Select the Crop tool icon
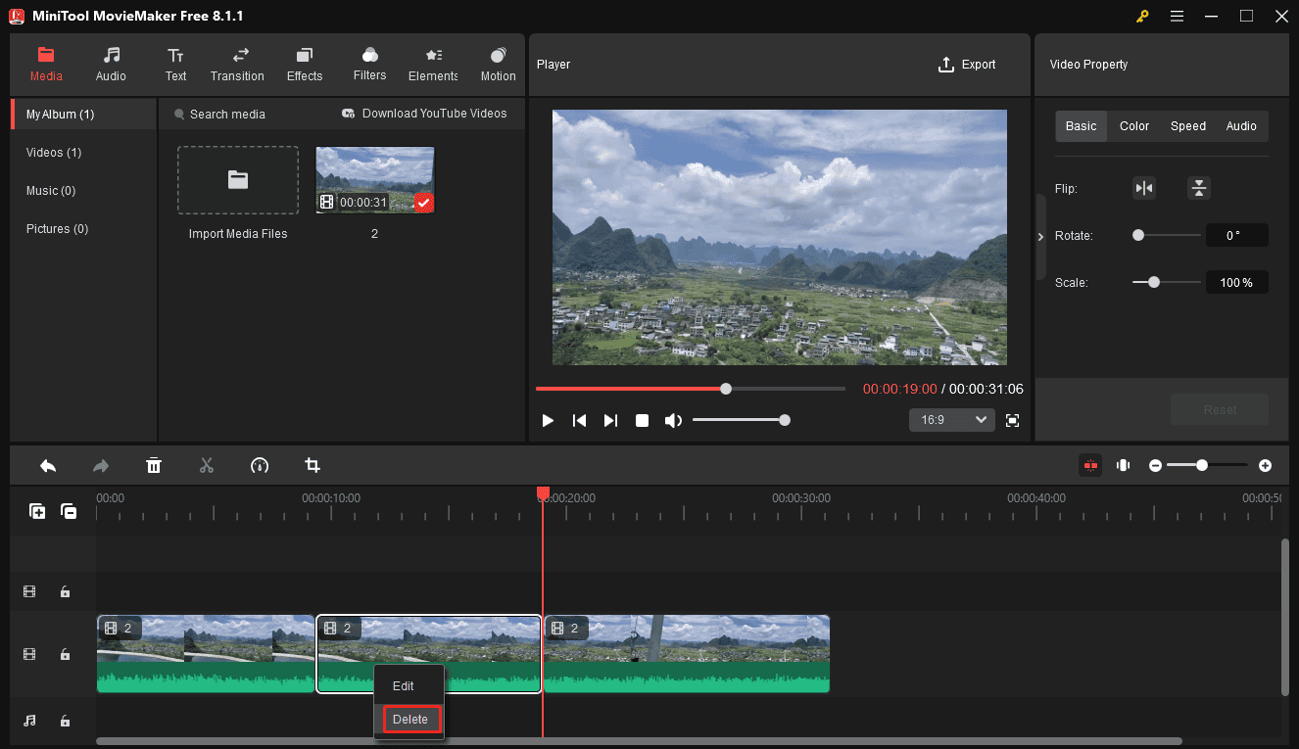 pos(313,466)
